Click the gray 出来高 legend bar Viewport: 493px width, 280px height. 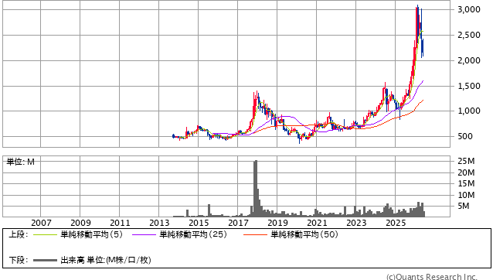45,260
